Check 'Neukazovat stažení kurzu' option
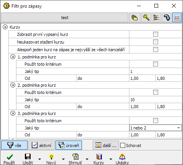 click(155, 42)
